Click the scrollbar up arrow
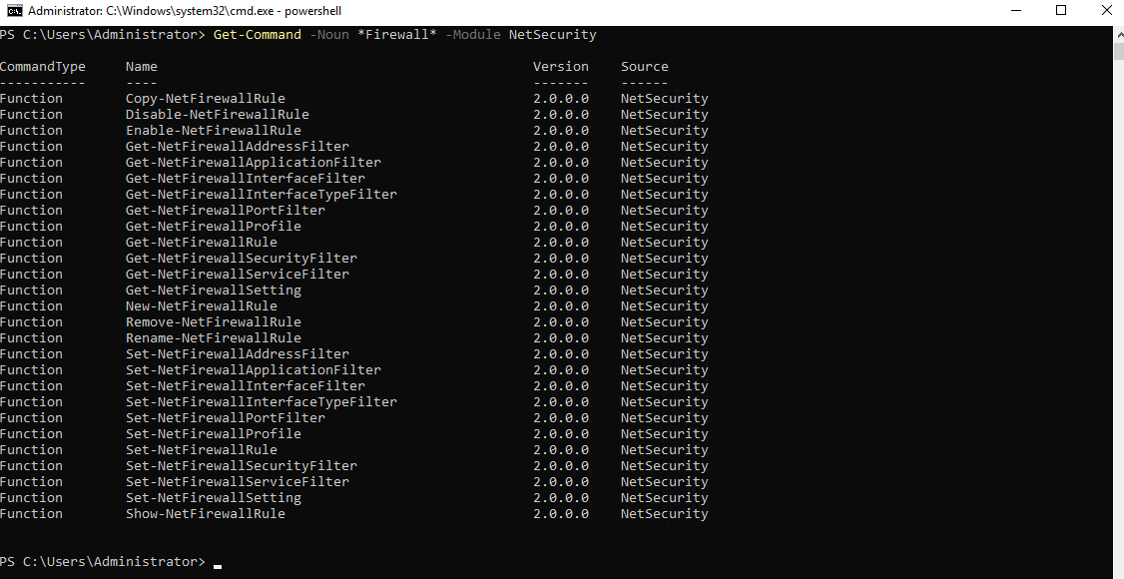The image size is (1124, 579). 1118,34
